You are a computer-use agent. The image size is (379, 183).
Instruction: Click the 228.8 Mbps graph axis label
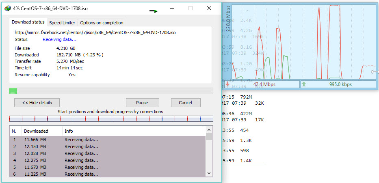coord(229,19)
